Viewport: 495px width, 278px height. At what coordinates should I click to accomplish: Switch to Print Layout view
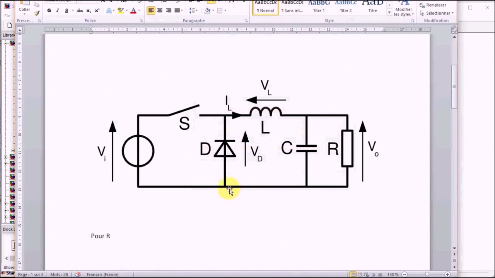coord(353,275)
